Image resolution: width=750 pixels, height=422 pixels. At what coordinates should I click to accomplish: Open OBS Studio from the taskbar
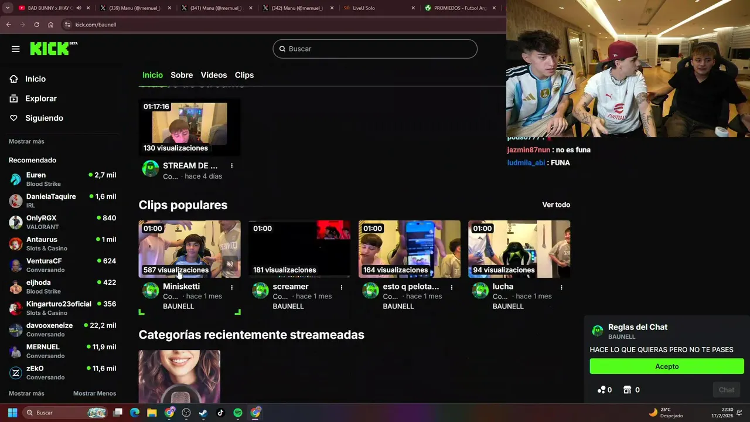point(186,413)
